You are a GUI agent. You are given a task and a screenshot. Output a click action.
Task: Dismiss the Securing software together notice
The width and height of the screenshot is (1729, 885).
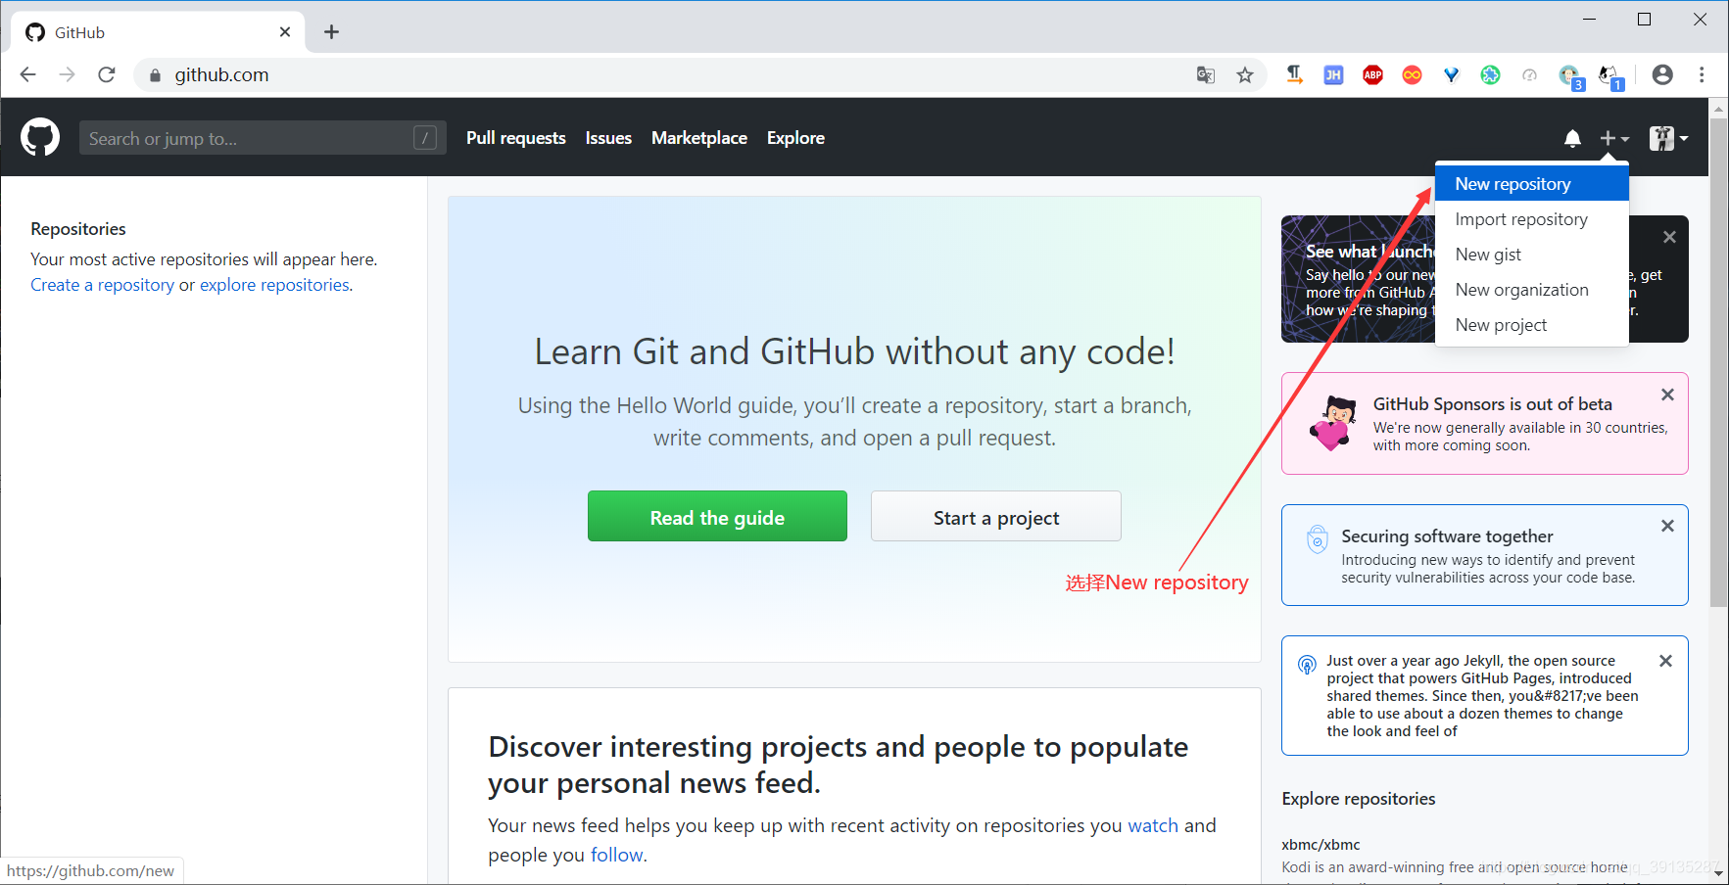coord(1667,526)
